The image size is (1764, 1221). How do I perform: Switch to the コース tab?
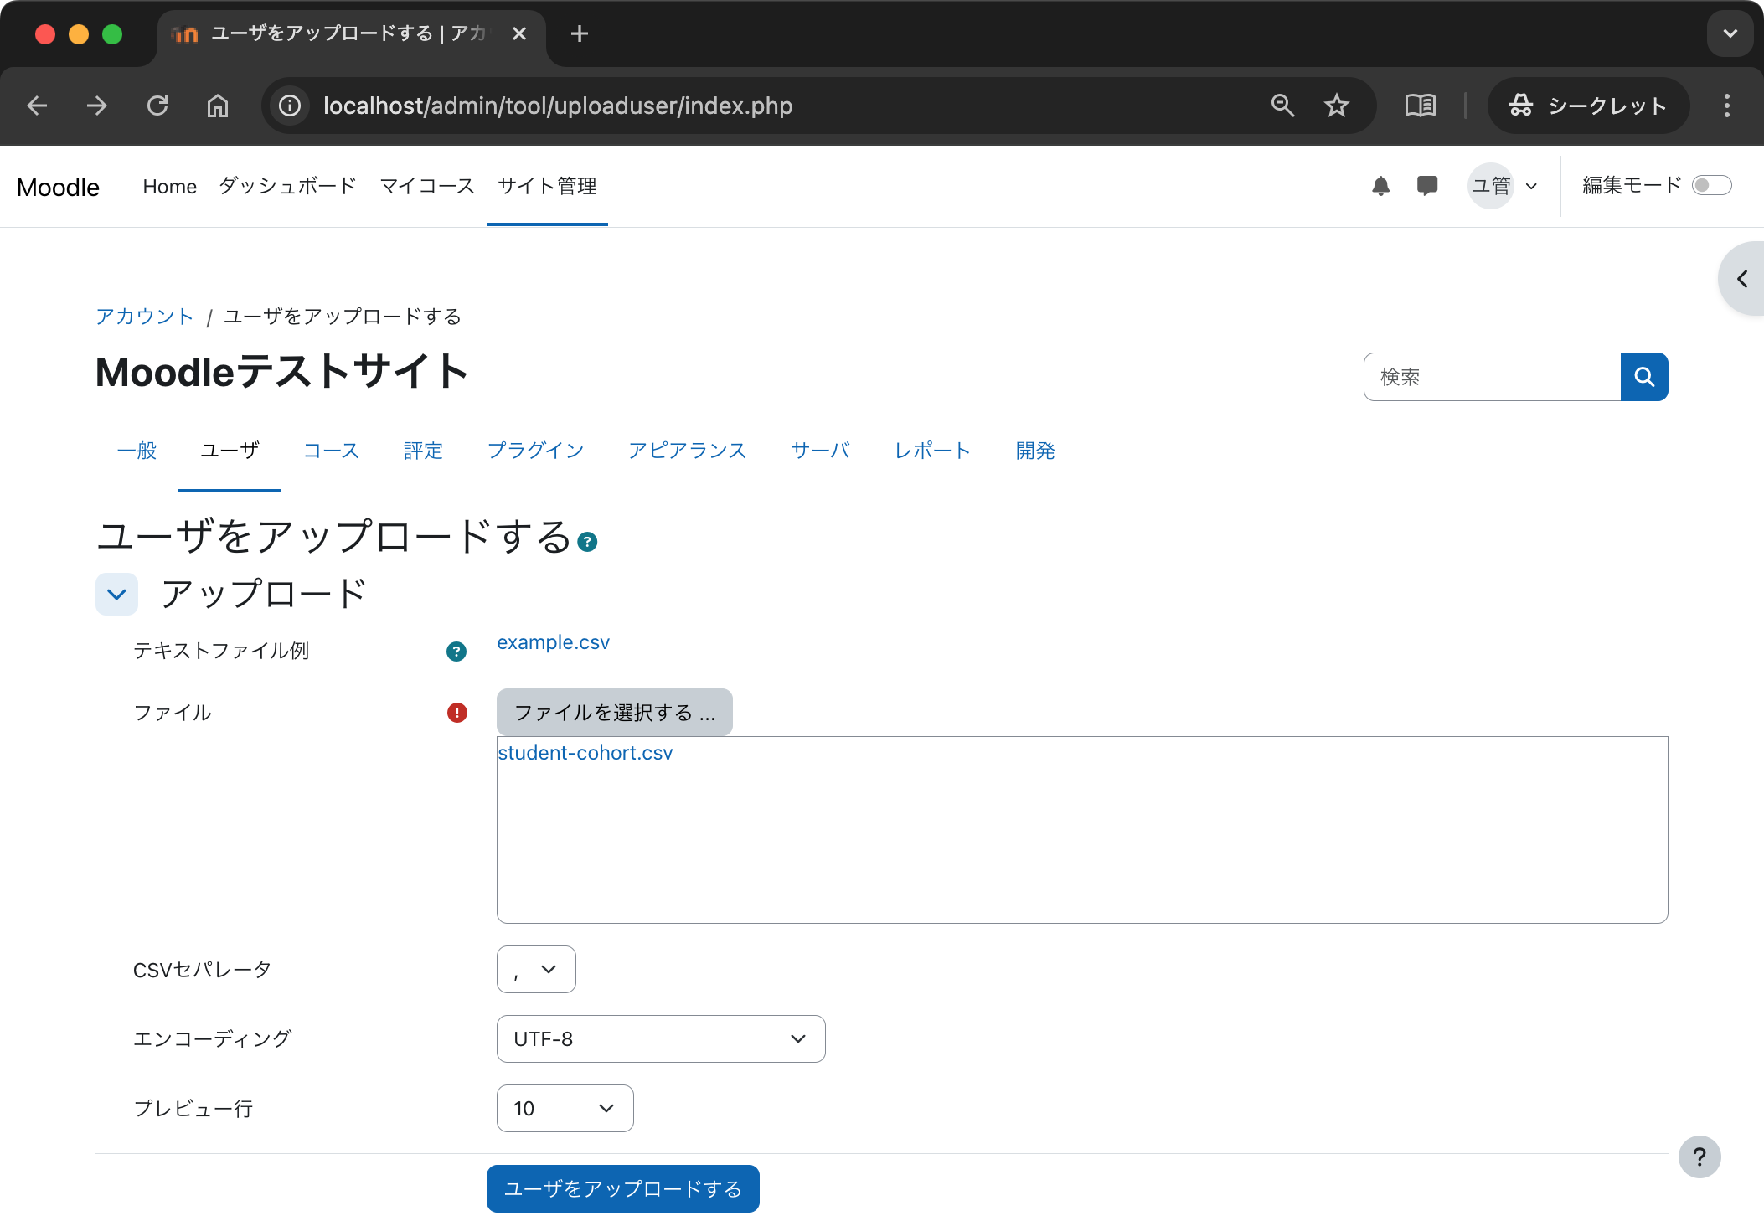click(x=331, y=451)
